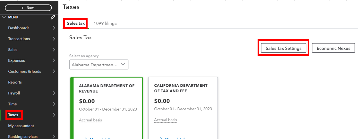The image size is (358, 139).
Task: Expand the Expenses submenu arrow
Action: click(54, 61)
